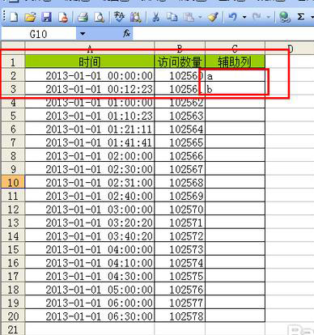Select row 21 header
The image size is (314, 335).
click(13, 329)
